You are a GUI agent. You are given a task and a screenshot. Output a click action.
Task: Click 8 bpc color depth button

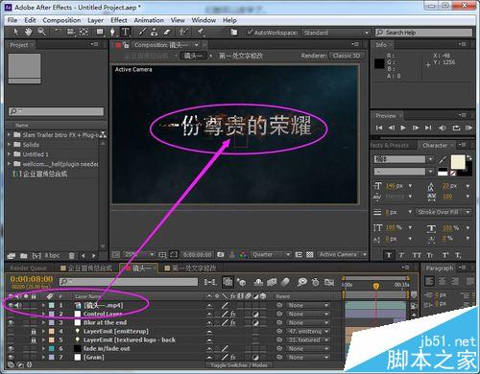pyautogui.click(x=52, y=256)
